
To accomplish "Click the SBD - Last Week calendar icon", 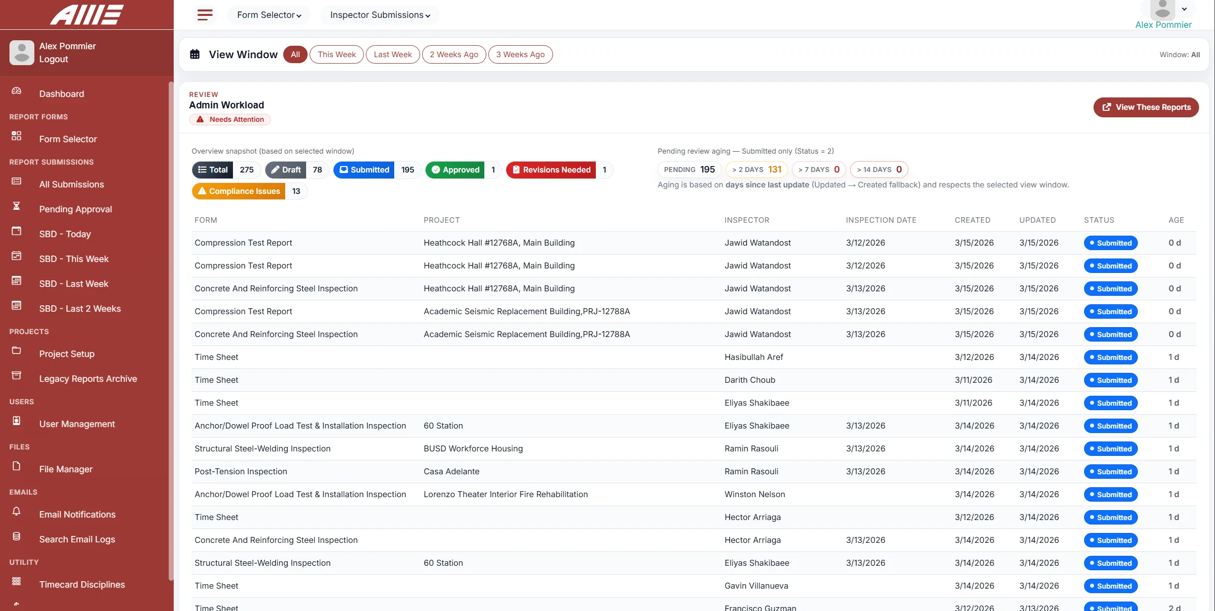I will [x=16, y=280].
